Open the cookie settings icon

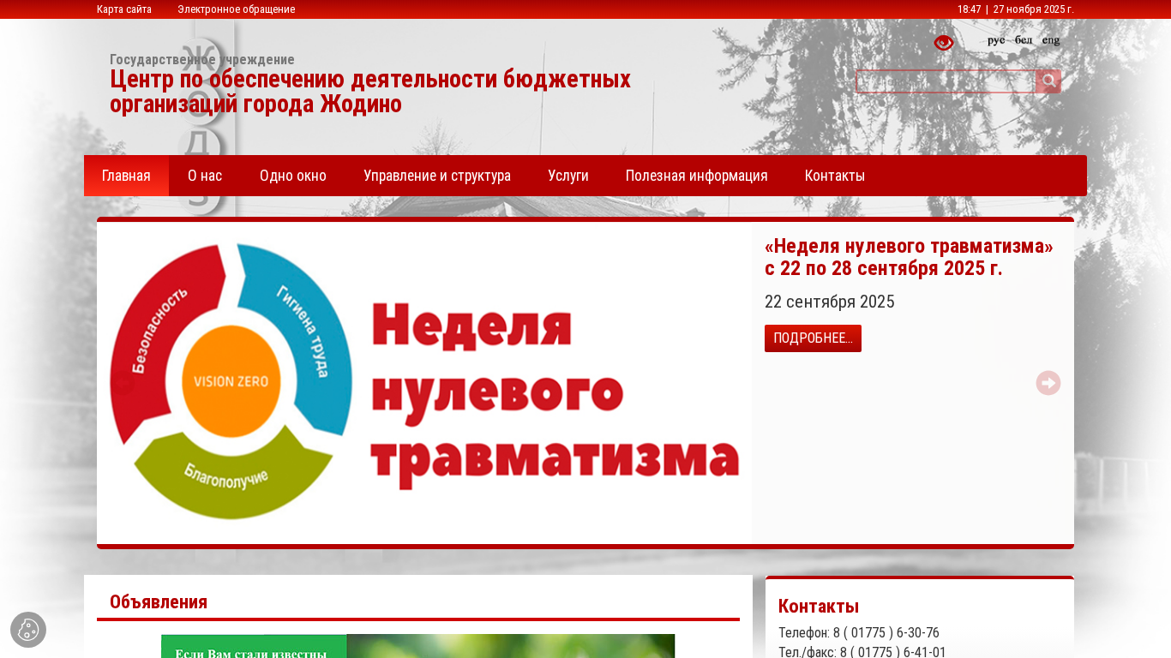(x=28, y=630)
